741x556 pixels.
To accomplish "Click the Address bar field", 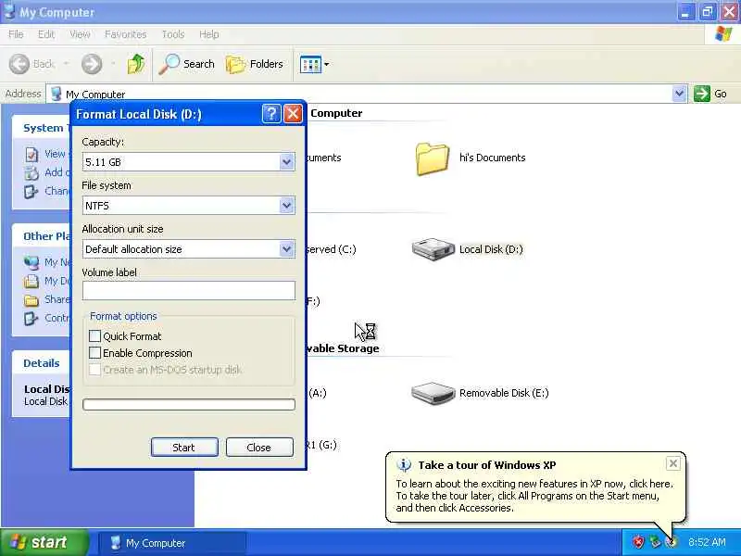I will [366, 94].
